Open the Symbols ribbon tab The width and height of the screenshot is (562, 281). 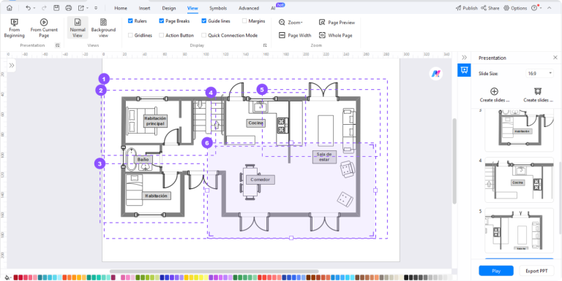coord(218,8)
